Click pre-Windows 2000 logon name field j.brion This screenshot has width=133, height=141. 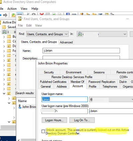click(x=111, y=111)
